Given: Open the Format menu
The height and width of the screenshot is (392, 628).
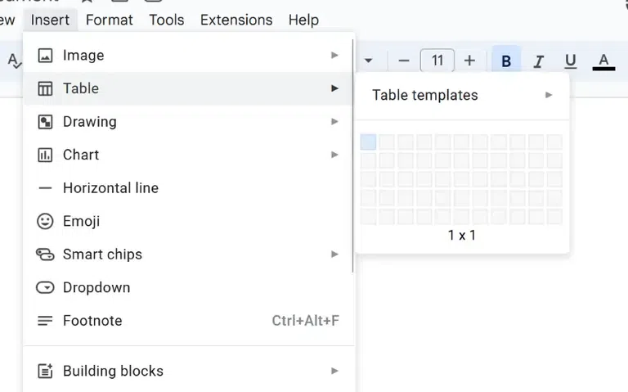Looking at the screenshot, I should 109,20.
